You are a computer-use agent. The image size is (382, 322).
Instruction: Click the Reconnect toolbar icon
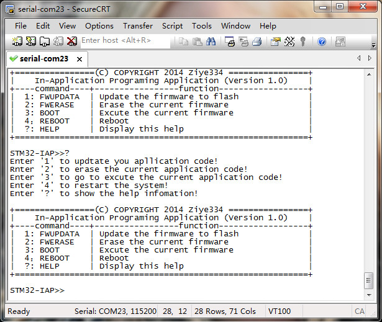pyautogui.click(x=58, y=42)
